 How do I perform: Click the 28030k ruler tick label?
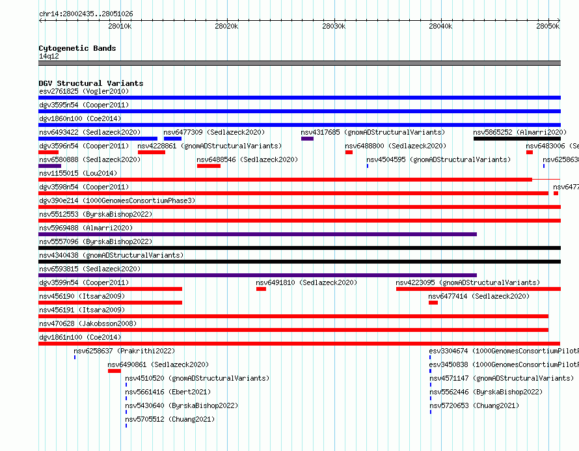(x=334, y=26)
